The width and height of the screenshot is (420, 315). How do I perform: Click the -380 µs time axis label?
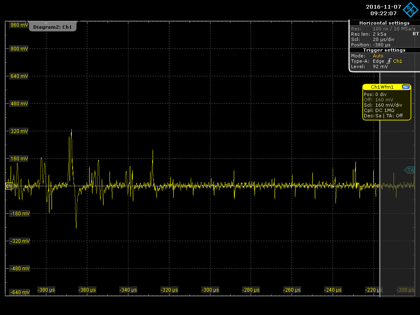(x=46, y=290)
